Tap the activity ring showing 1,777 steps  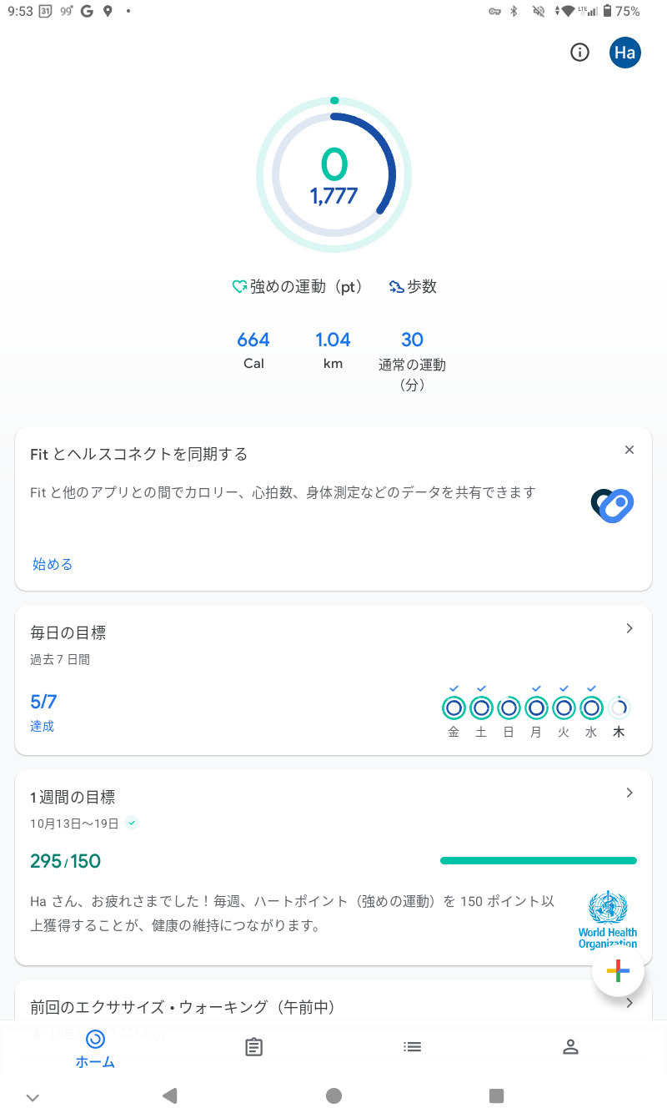pyautogui.click(x=333, y=175)
